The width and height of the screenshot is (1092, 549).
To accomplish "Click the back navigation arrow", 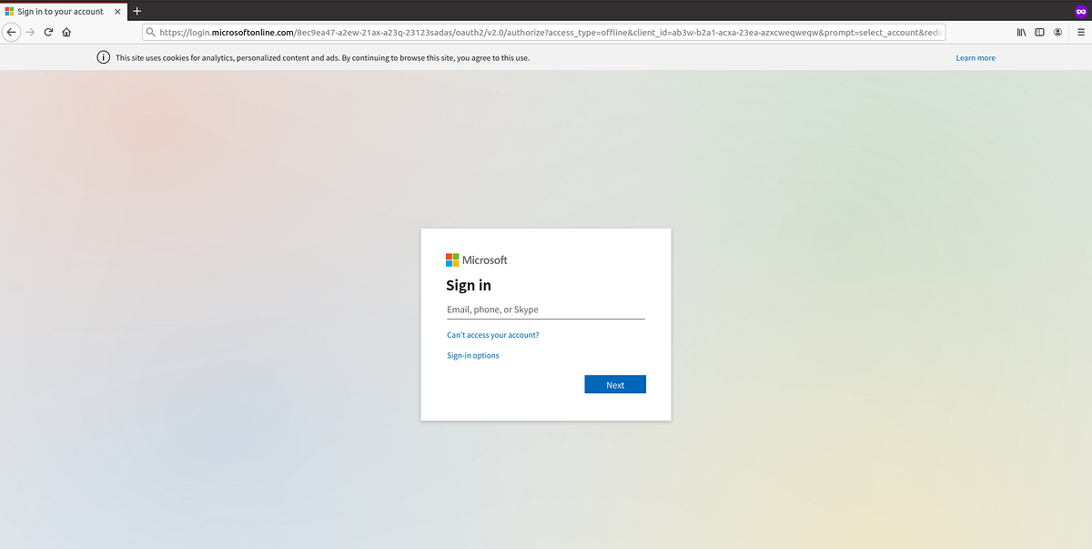I will point(11,31).
